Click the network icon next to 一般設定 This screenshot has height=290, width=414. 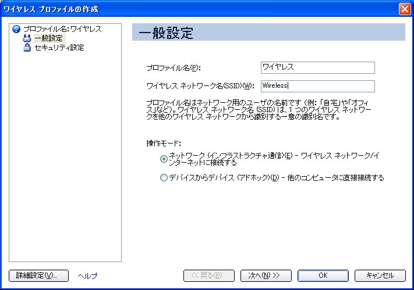tap(27, 38)
